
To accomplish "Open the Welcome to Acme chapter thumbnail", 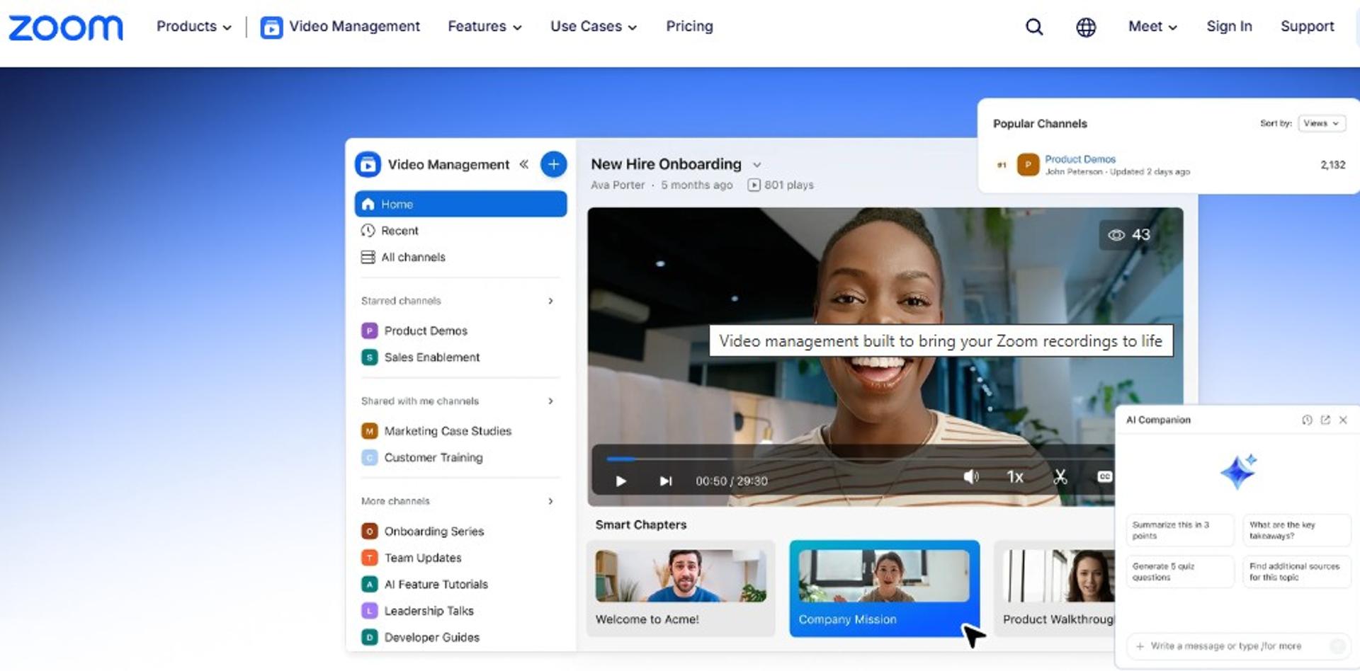I will click(x=681, y=575).
